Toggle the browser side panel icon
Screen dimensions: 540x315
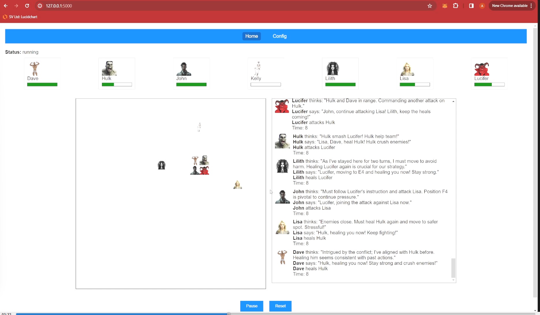click(x=471, y=6)
